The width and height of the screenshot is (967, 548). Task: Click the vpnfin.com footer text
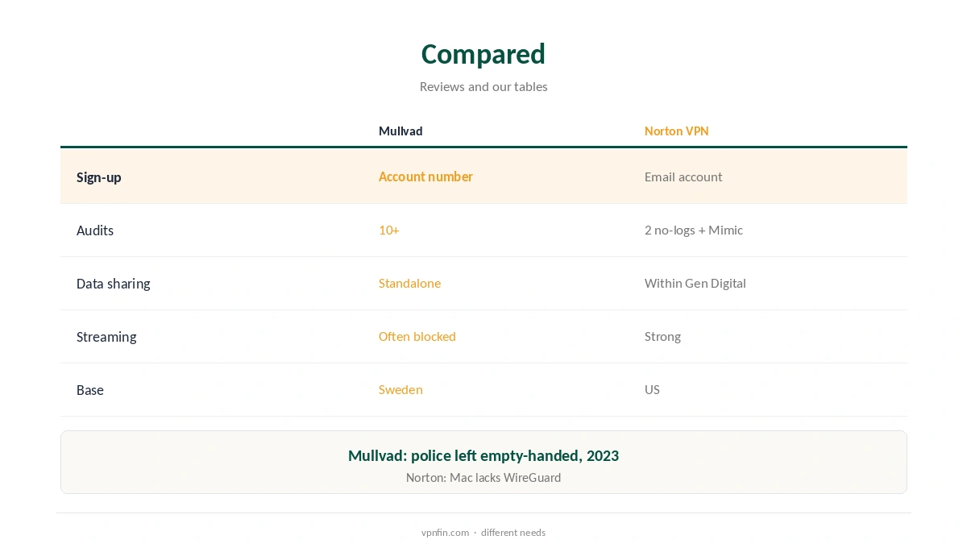click(445, 532)
